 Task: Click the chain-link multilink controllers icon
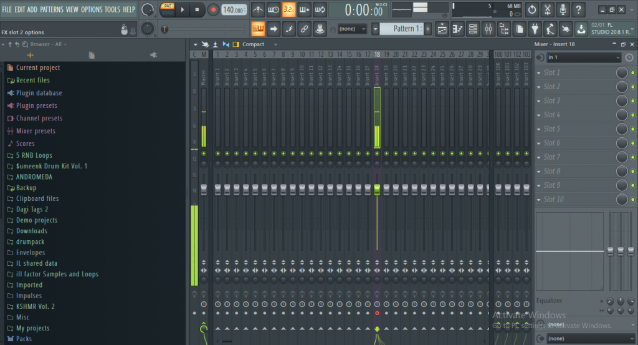(x=304, y=29)
